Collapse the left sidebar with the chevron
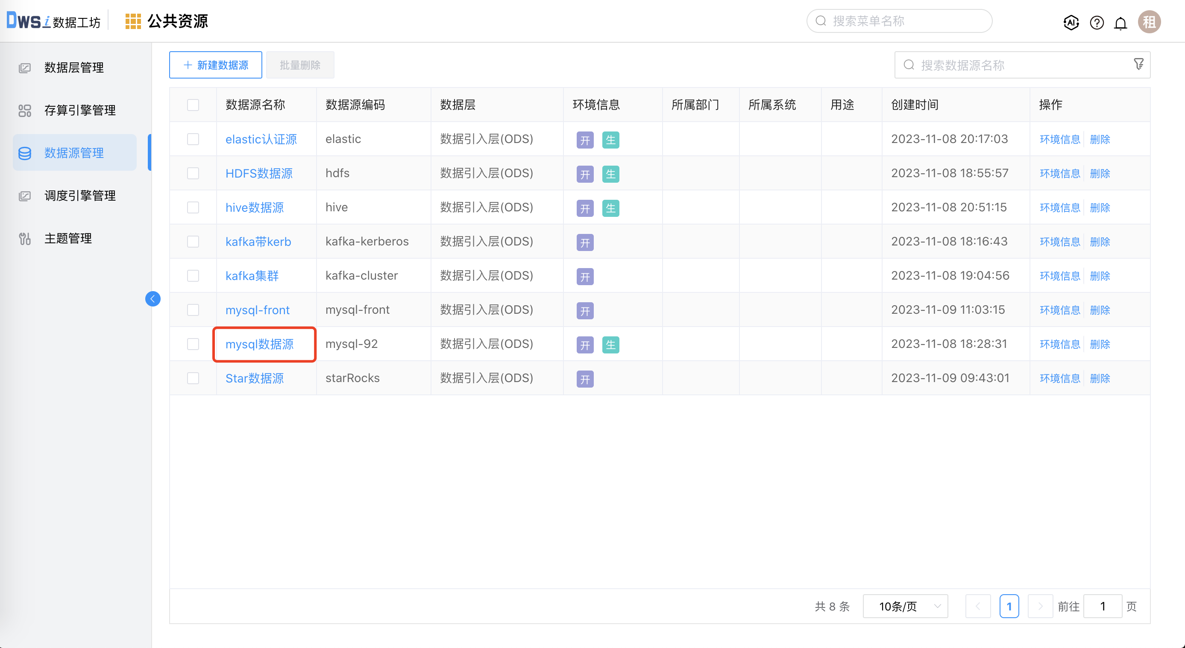This screenshot has width=1185, height=648. (x=152, y=299)
